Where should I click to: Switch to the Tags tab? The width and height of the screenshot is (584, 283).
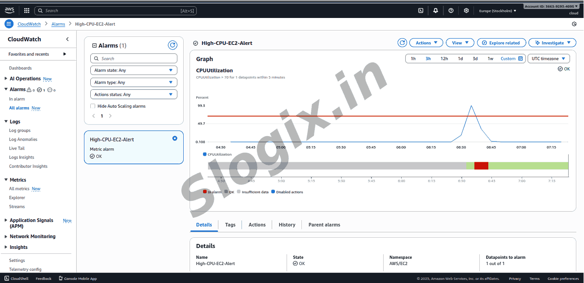(230, 225)
